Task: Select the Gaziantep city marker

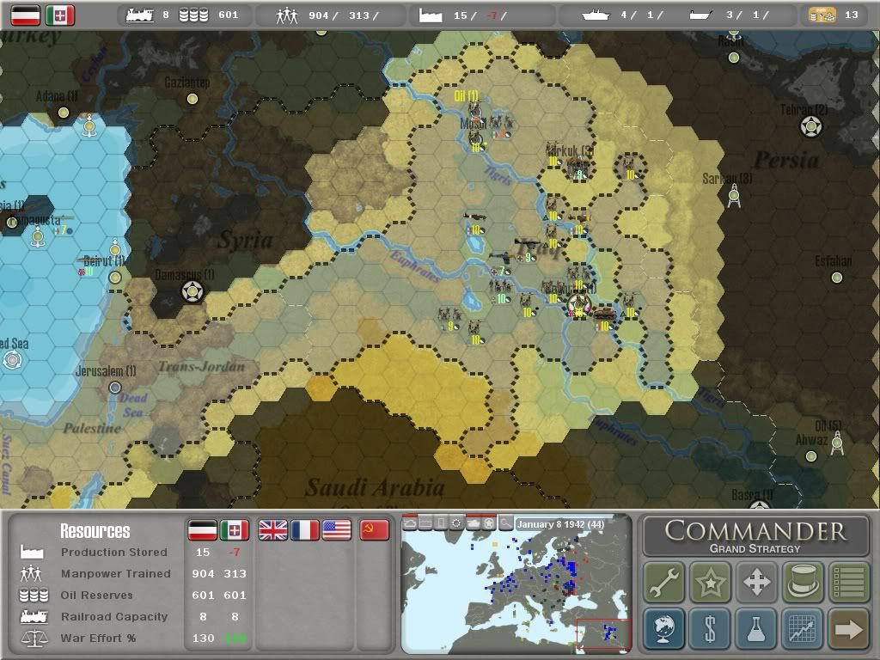Action: (192, 100)
